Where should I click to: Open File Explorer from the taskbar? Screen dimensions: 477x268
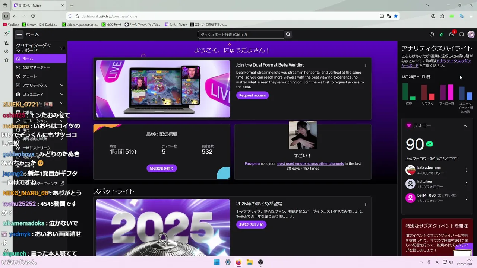pos(250,262)
